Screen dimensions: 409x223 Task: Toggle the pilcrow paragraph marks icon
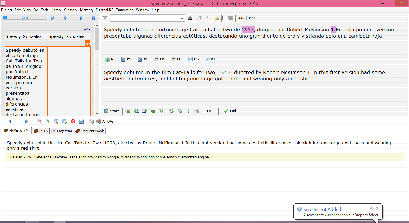click(208, 18)
